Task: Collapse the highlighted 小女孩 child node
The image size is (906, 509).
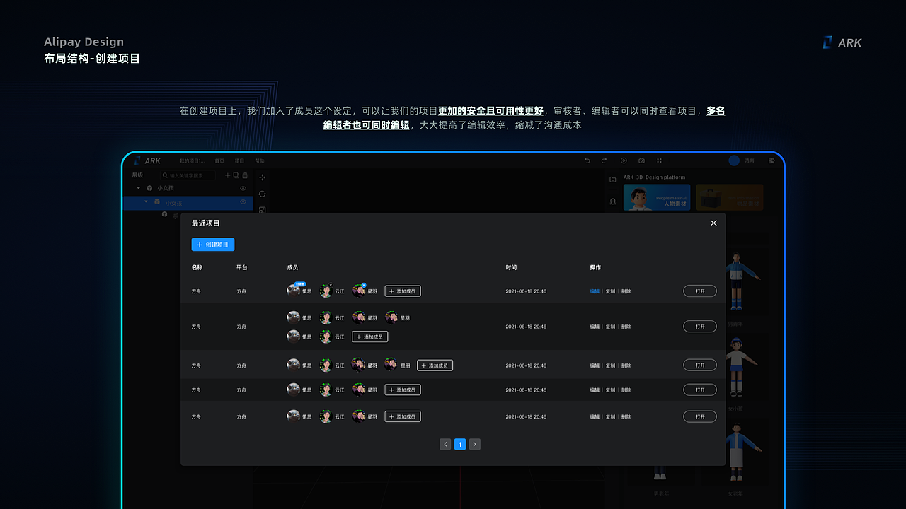Action: 146,202
